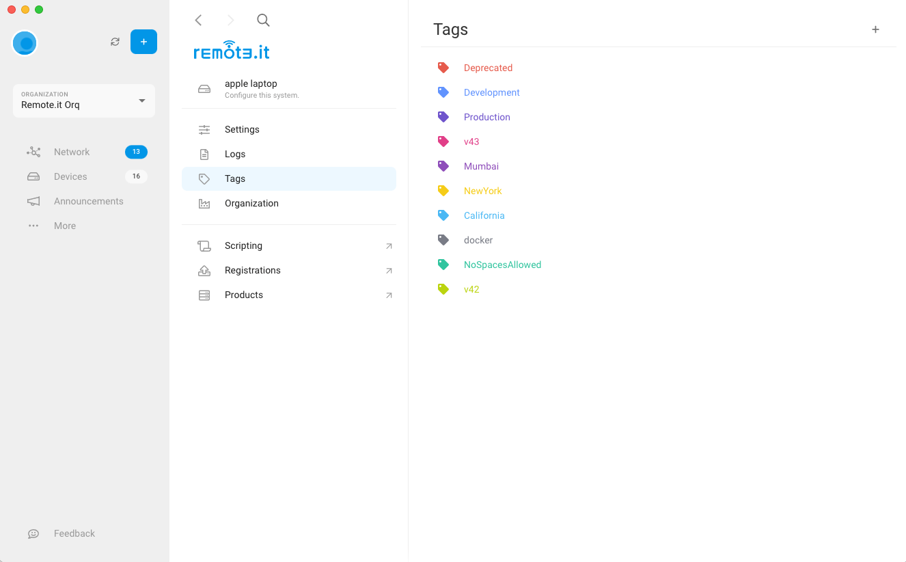The width and height of the screenshot is (906, 562).
Task: Click the remote.it logo
Action: coord(232,50)
